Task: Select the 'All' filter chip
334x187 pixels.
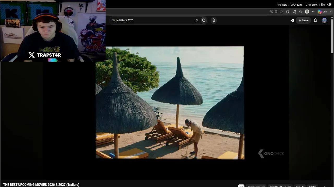Action: (241, 186)
